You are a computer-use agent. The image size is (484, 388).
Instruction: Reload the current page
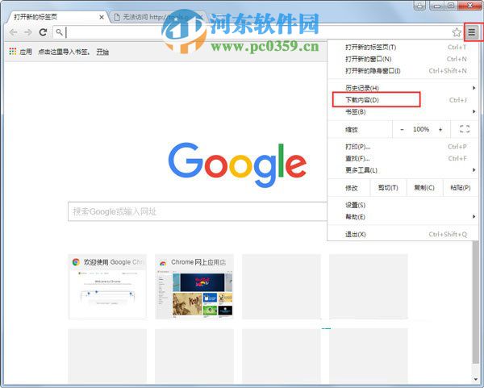pyautogui.click(x=43, y=32)
